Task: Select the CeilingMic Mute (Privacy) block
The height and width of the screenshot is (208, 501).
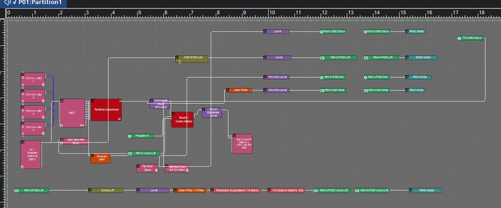Action: point(159,104)
